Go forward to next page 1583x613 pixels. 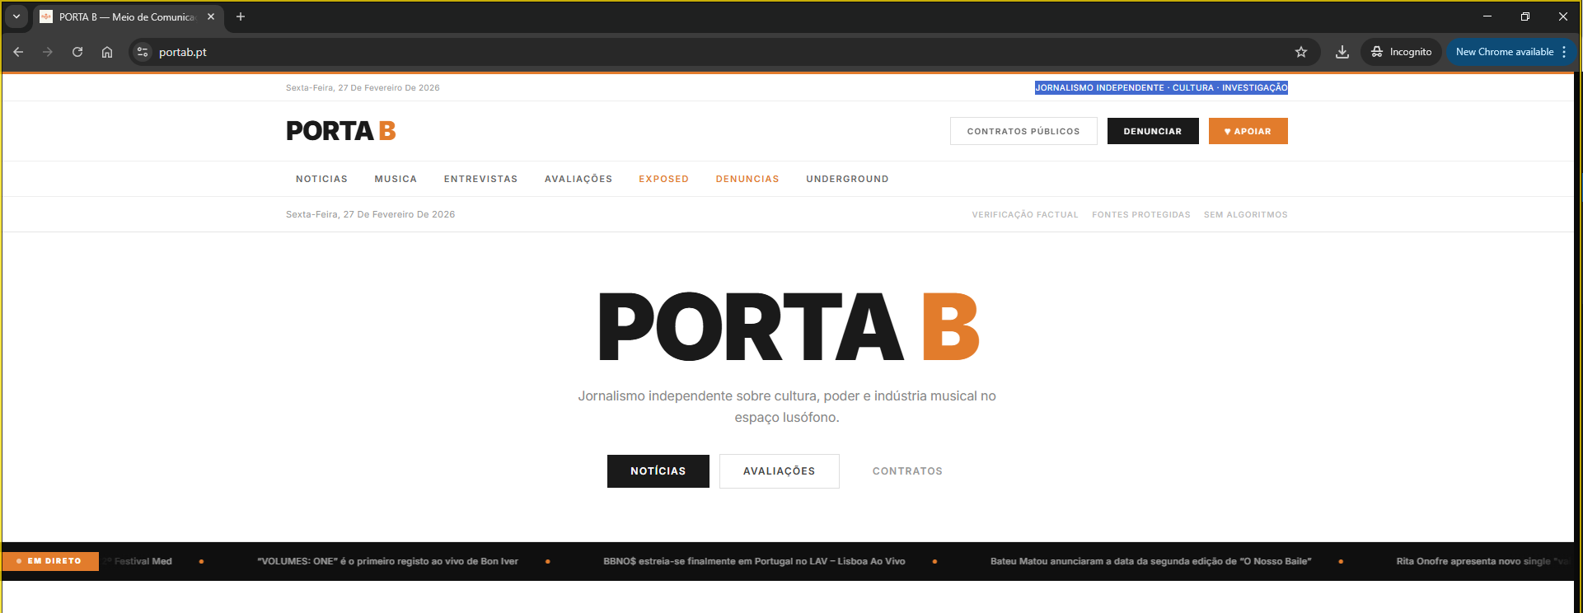(48, 52)
